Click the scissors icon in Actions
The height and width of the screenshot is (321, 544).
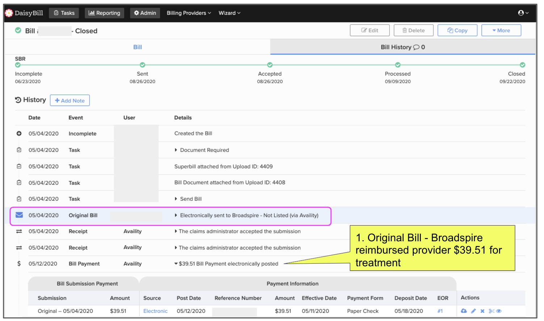click(491, 311)
